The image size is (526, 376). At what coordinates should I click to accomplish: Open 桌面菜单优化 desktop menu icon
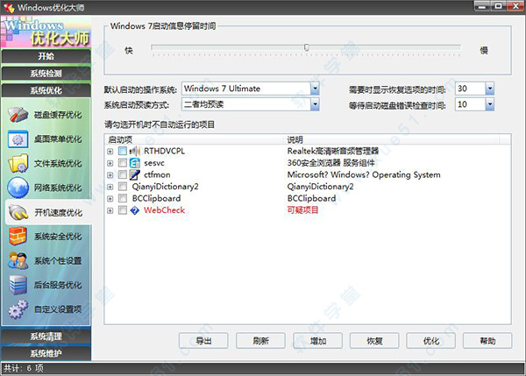click(x=18, y=139)
